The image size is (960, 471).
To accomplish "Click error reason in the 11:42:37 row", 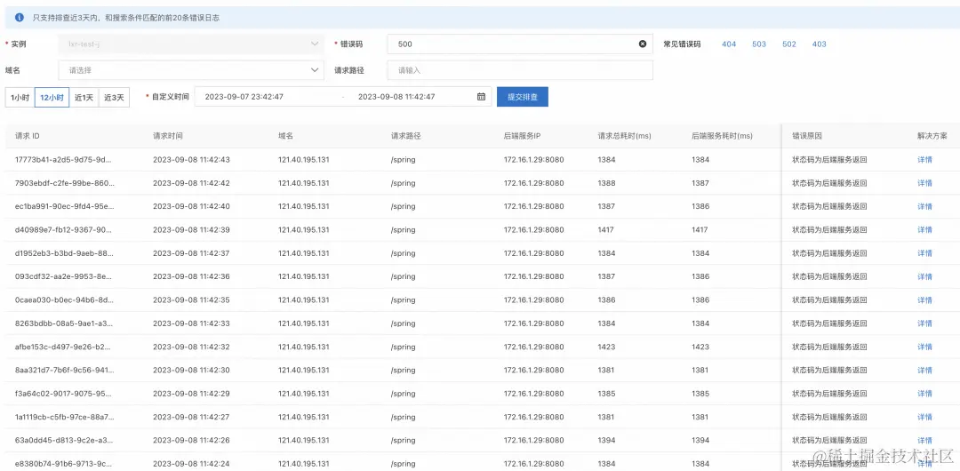I will pyautogui.click(x=829, y=253).
